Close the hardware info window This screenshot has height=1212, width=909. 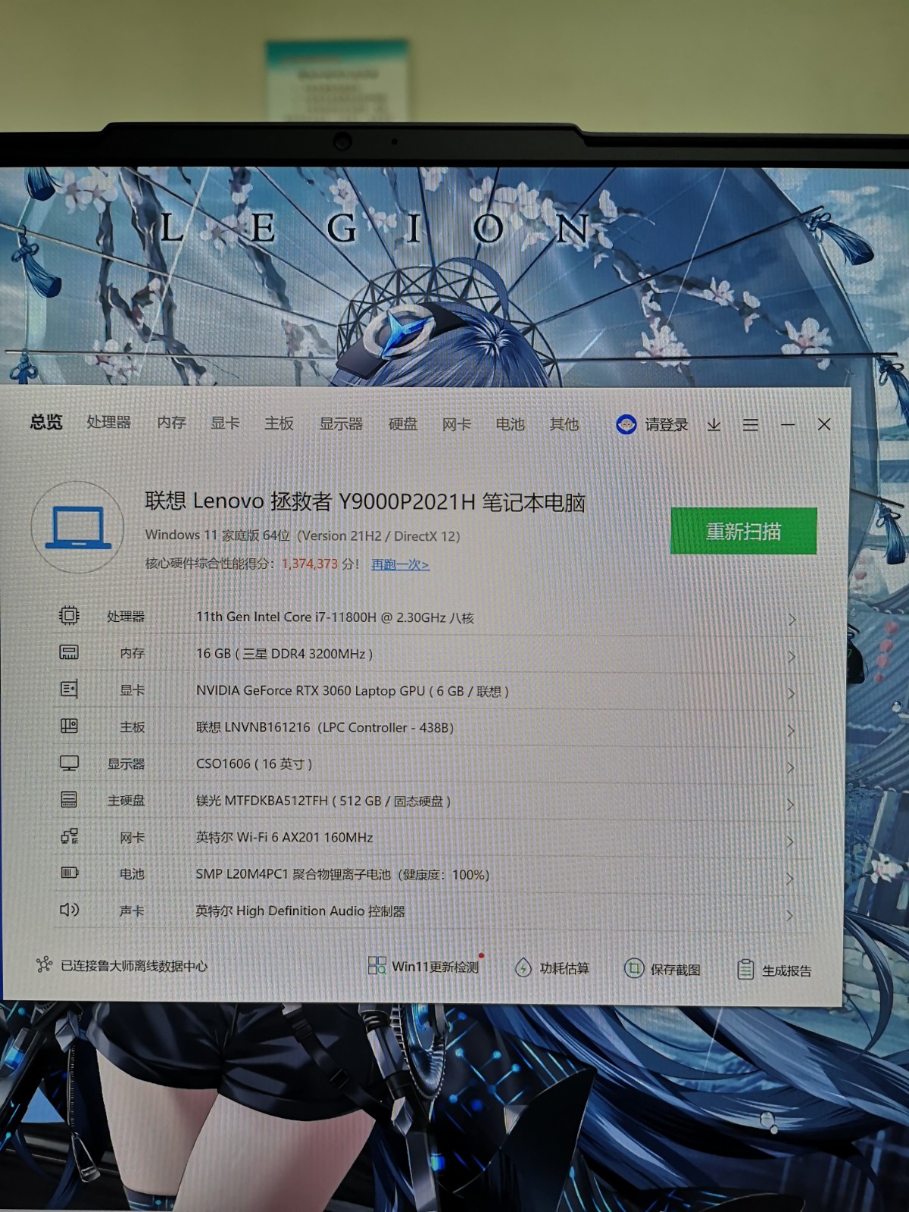tap(824, 424)
